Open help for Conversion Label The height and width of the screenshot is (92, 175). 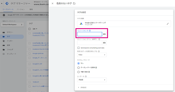tap(99, 39)
